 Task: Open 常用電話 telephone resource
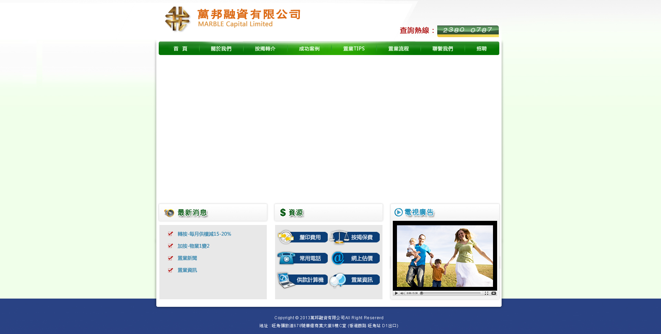pos(303,258)
